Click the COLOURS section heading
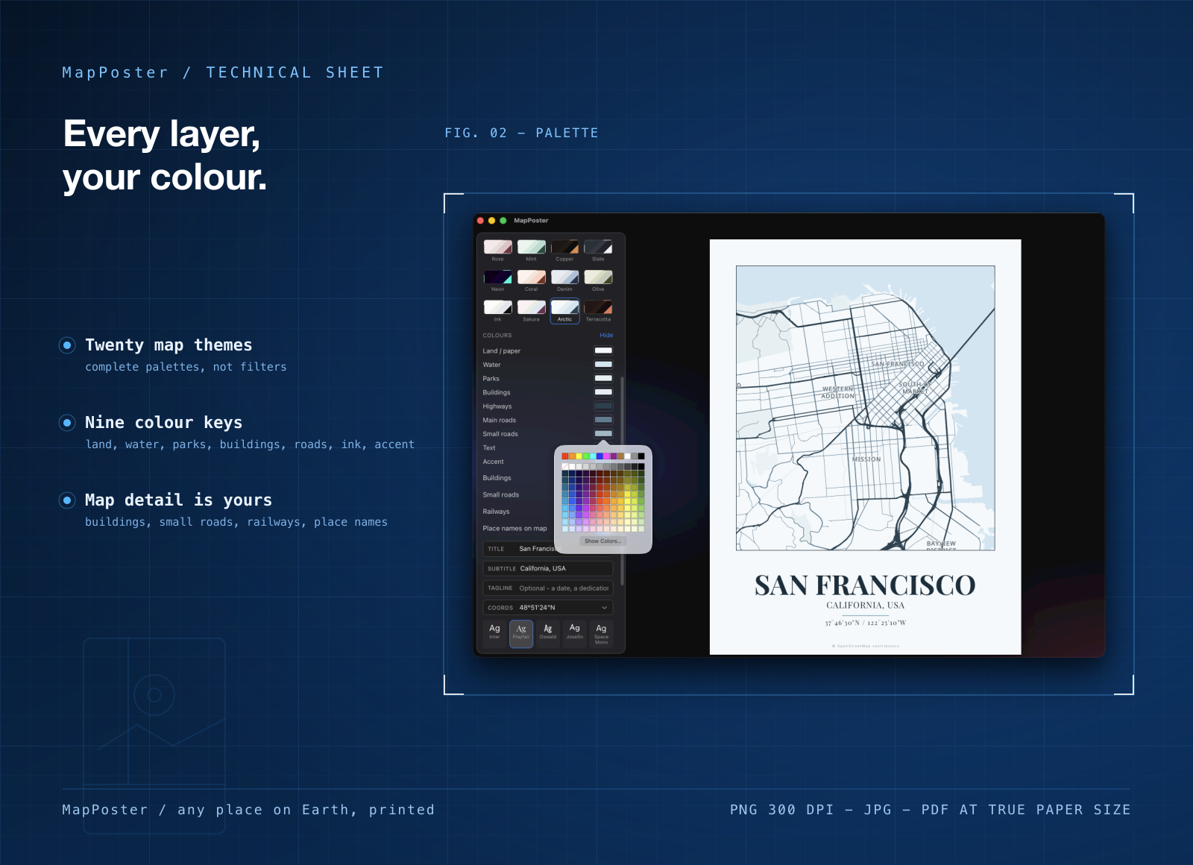Screen dimensions: 1193x865 [497, 336]
